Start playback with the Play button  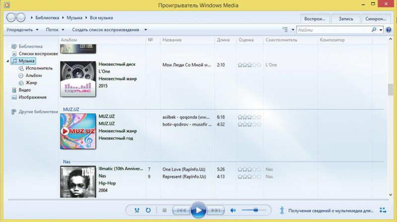[198, 210]
